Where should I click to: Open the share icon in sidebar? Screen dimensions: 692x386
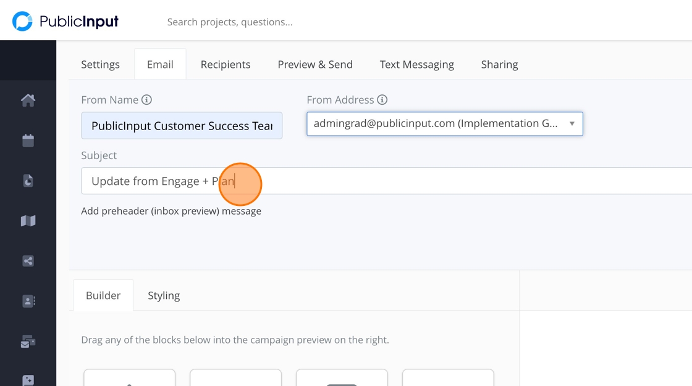(28, 261)
